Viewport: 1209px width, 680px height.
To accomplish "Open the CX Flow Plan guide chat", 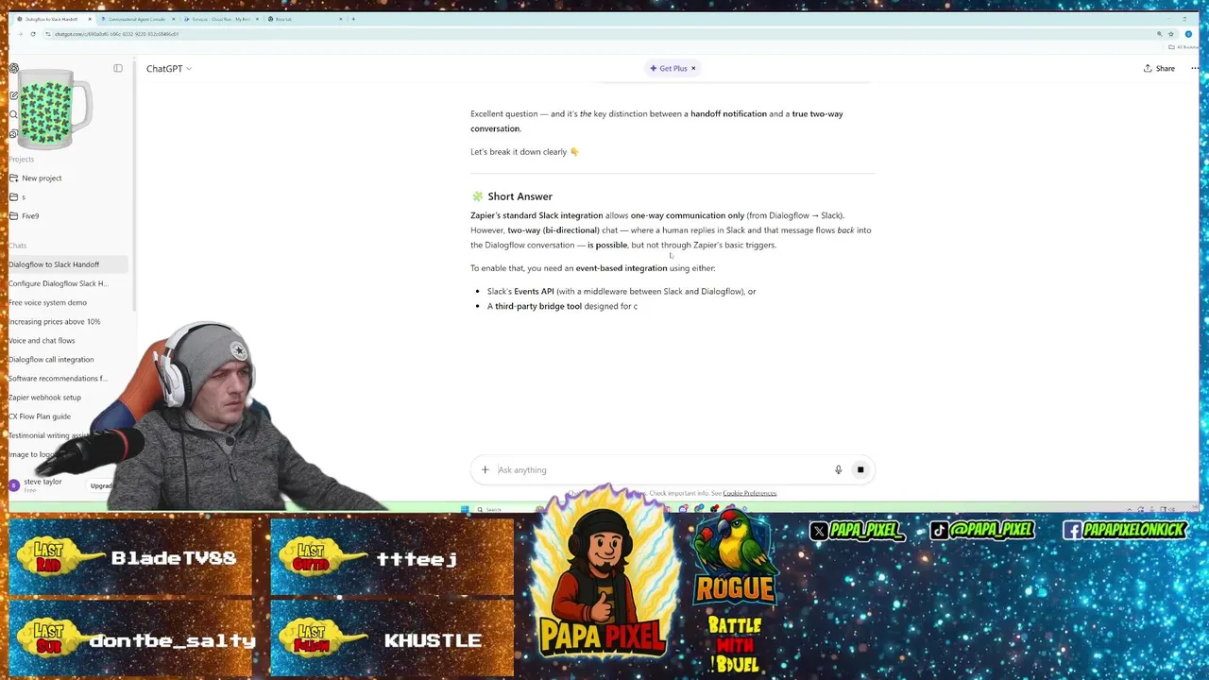I will click(40, 416).
